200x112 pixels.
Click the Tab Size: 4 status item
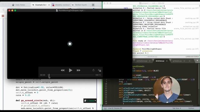(177, 108)
